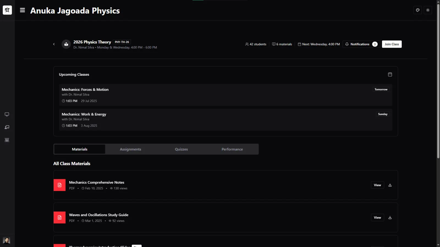Click the Mechanics Comprehensive Notes PDF icon
The height and width of the screenshot is (247, 440).
tap(60, 185)
